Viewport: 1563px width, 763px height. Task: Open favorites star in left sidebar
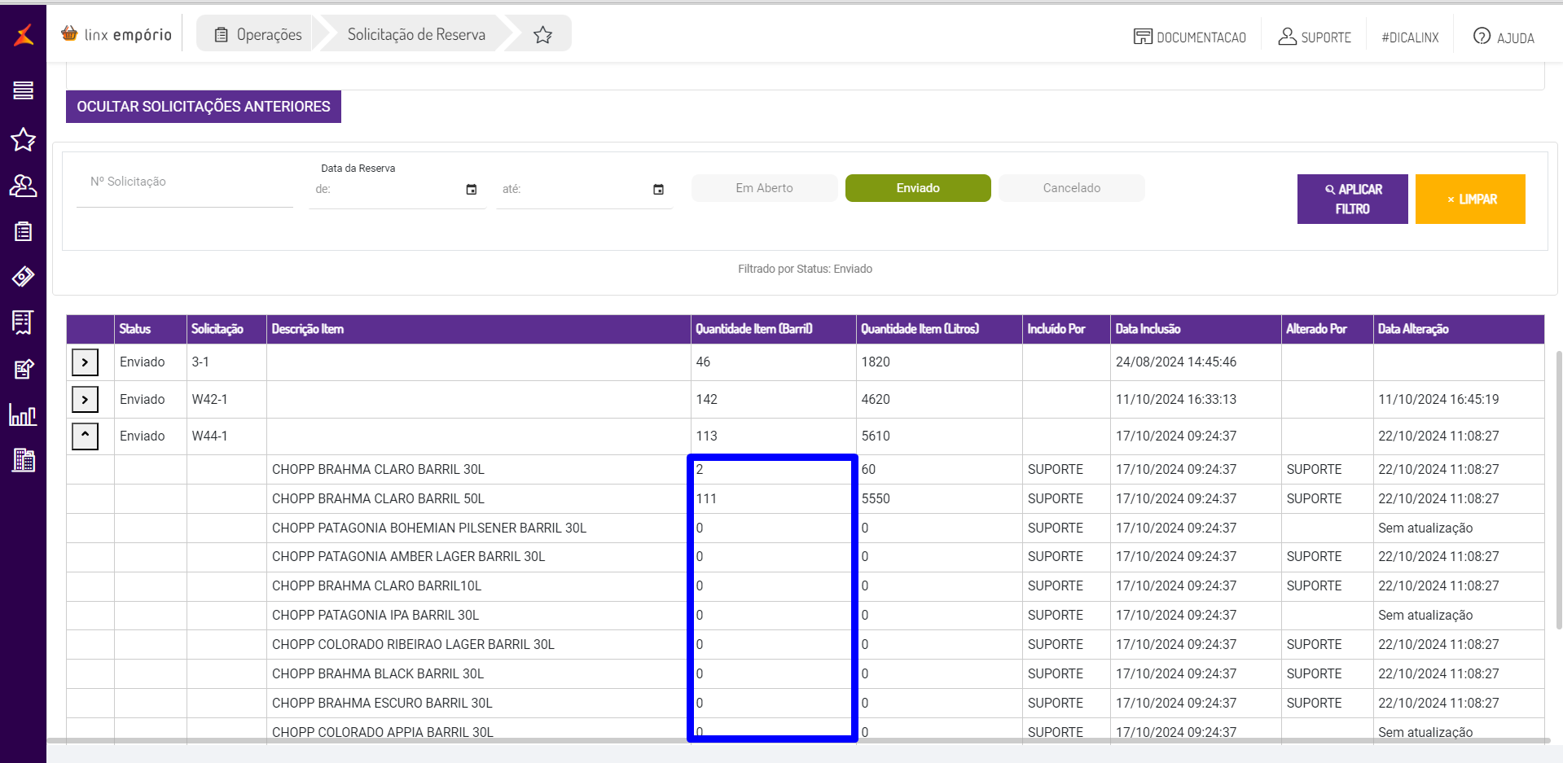[x=23, y=140]
